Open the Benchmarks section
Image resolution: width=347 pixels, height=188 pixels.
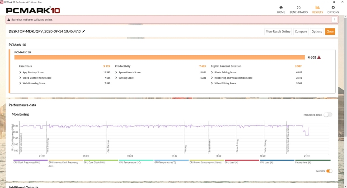(299, 10)
